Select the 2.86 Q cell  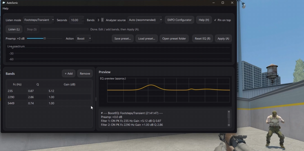pyautogui.click(x=38, y=97)
